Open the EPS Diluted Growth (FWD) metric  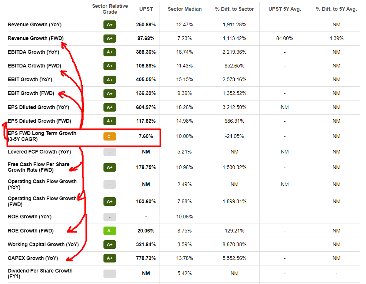(39, 121)
